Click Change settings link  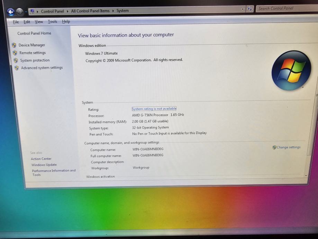(289, 147)
